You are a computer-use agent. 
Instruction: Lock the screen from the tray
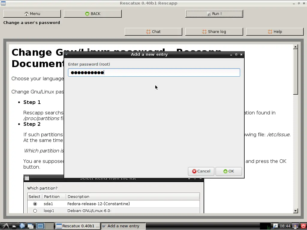[295, 226]
